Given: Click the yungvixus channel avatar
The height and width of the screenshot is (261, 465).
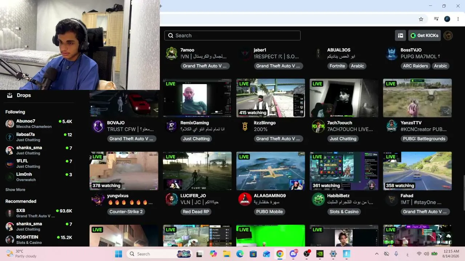Looking at the screenshot, I should click(98, 199).
